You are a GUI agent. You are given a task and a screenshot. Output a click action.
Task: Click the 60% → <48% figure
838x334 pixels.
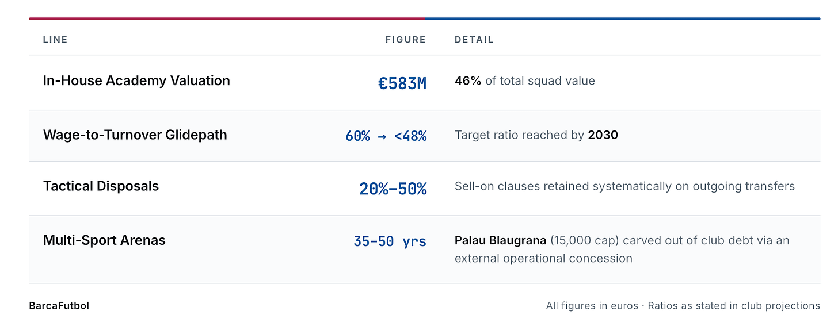click(x=386, y=136)
